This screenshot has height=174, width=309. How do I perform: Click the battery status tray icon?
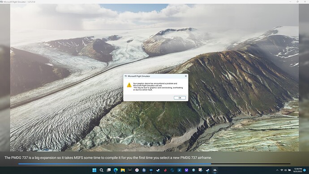pyautogui.click(x=289, y=170)
